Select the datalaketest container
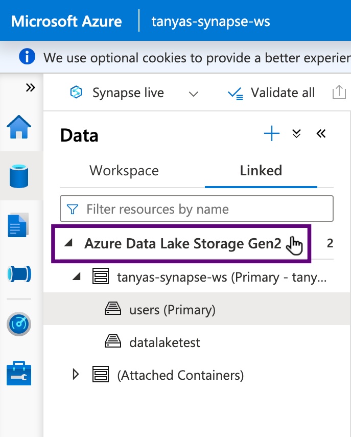Viewport: 351px width, 437px height. point(165,342)
